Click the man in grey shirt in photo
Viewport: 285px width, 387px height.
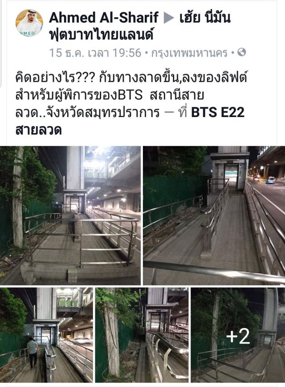(x=33, y=353)
